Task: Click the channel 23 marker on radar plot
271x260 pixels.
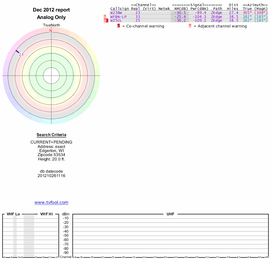Action: 17,52
